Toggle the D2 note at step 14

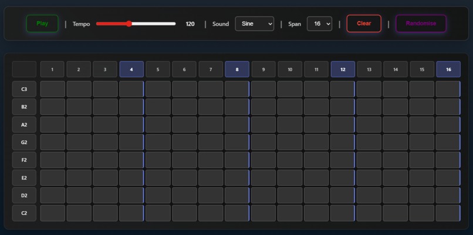click(x=396, y=196)
